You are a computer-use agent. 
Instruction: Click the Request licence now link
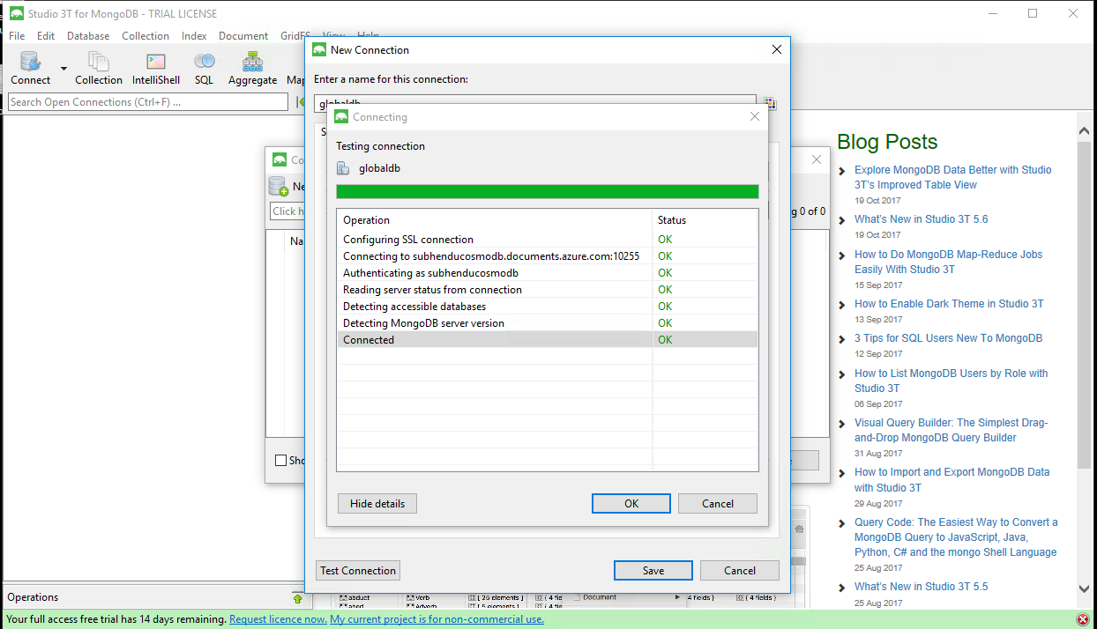278,619
